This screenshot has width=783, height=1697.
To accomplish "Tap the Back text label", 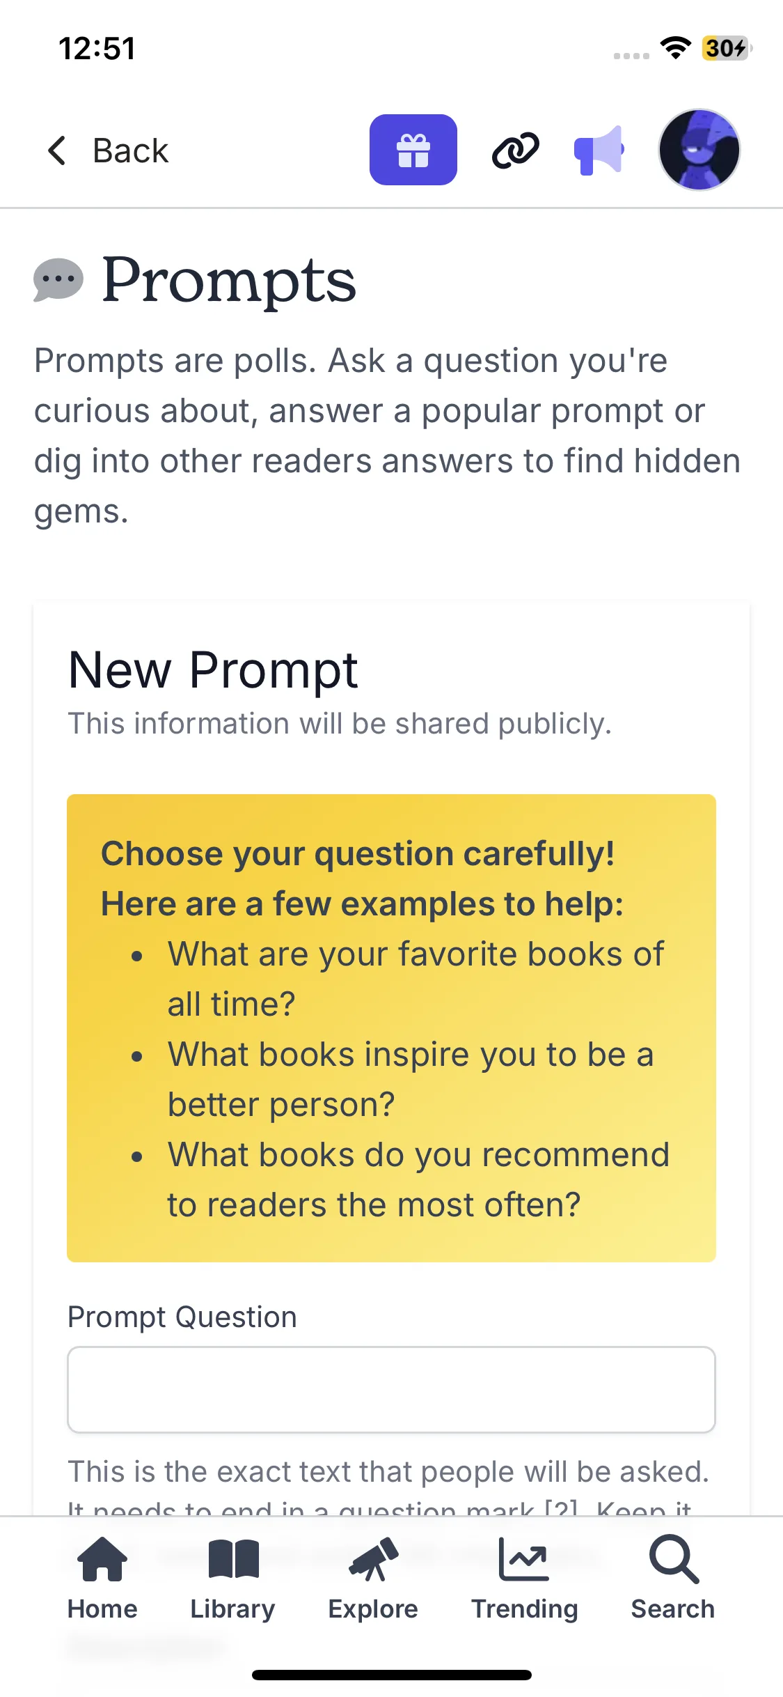I will click(131, 150).
